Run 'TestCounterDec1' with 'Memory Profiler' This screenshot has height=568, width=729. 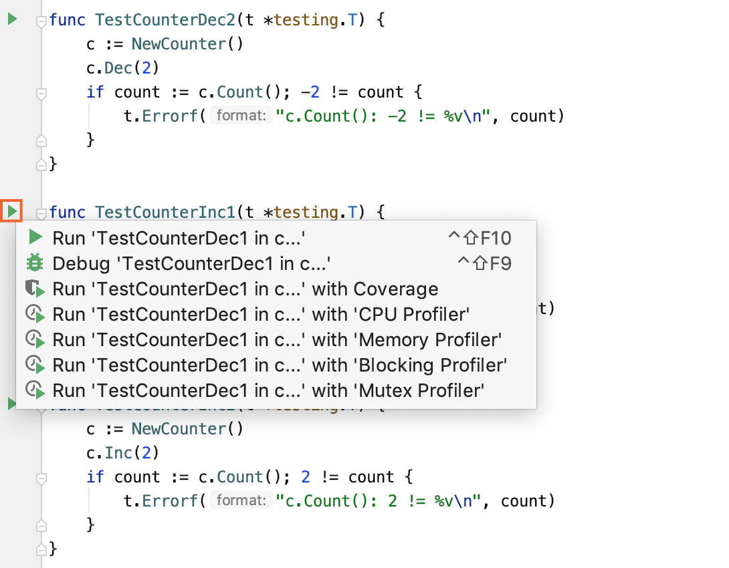click(276, 340)
